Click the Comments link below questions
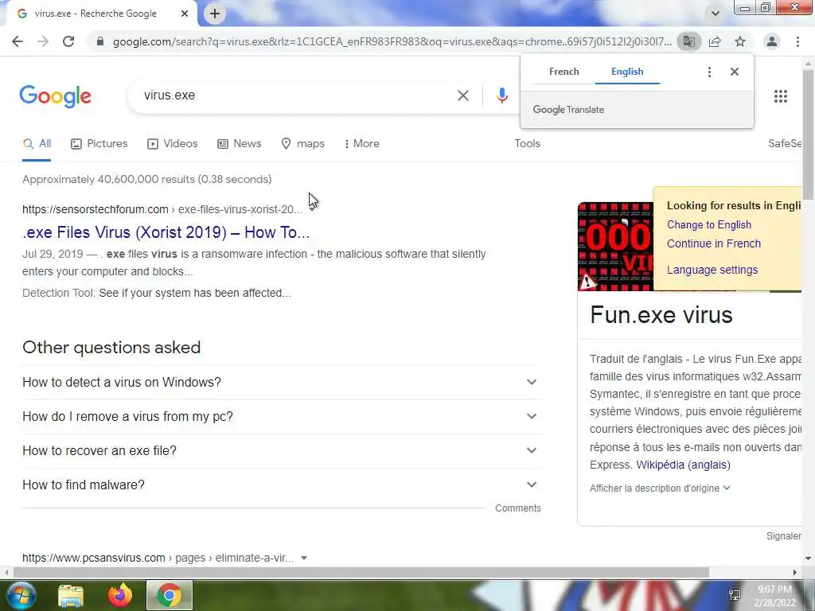Screen dimensions: 815x611 tap(517, 508)
